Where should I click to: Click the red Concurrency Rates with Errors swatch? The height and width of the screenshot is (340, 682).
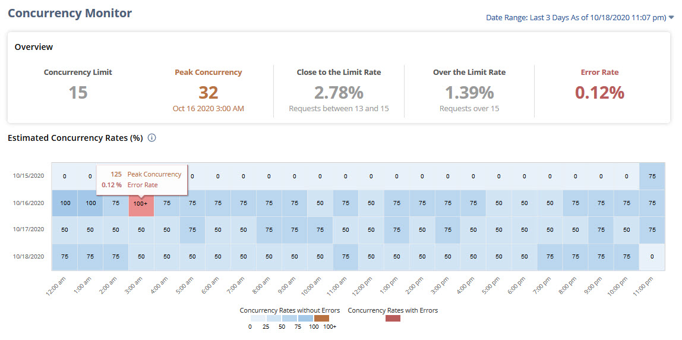coord(393,318)
